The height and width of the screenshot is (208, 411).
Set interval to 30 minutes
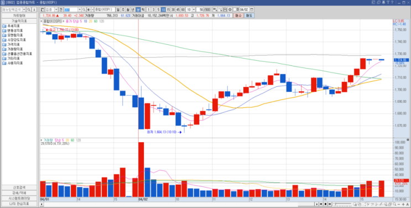173,9
